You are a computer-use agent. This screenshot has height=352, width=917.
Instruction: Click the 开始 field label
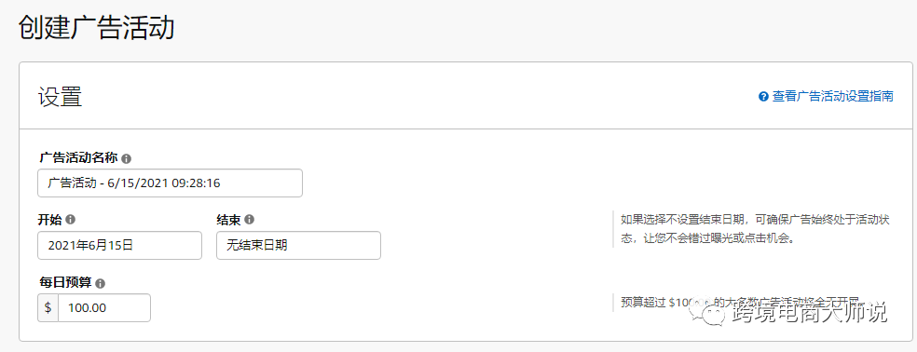[51, 220]
